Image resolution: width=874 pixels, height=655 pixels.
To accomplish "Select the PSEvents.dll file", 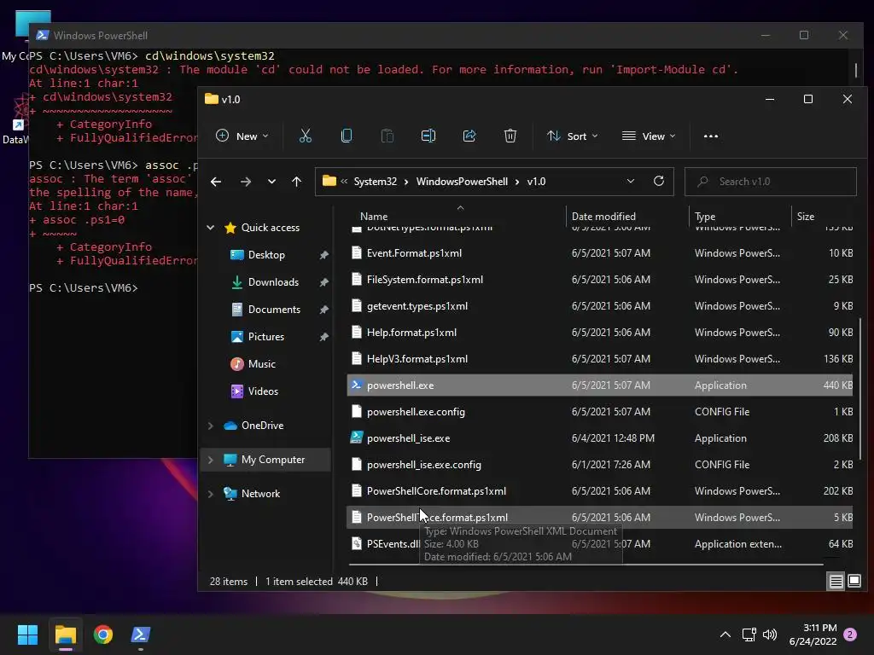I will 600,543.
